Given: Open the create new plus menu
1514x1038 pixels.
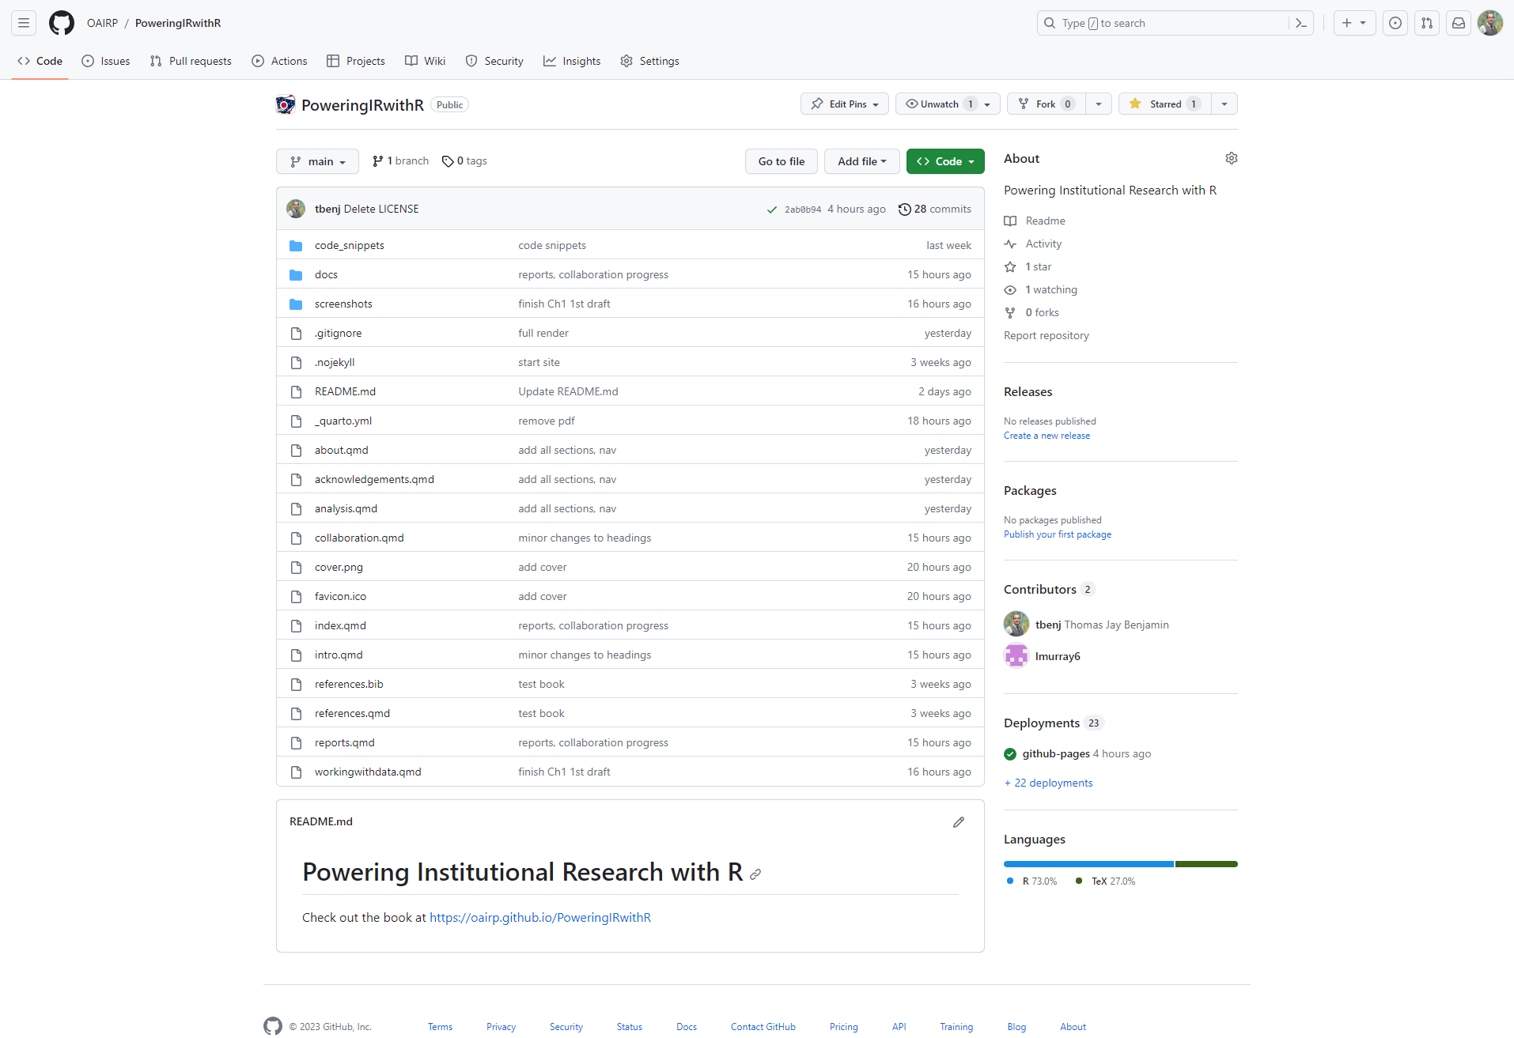Looking at the screenshot, I should (x=1354, y=23).
